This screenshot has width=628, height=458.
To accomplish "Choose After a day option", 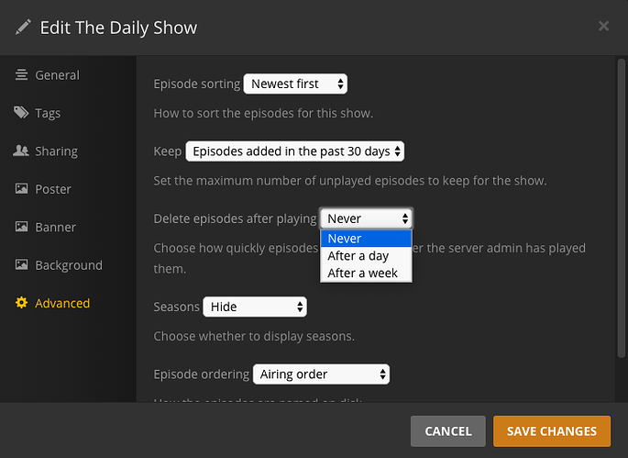I will click(366, 256).
